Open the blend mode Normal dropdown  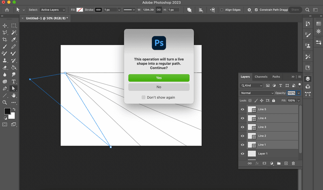tap(257, 93)
